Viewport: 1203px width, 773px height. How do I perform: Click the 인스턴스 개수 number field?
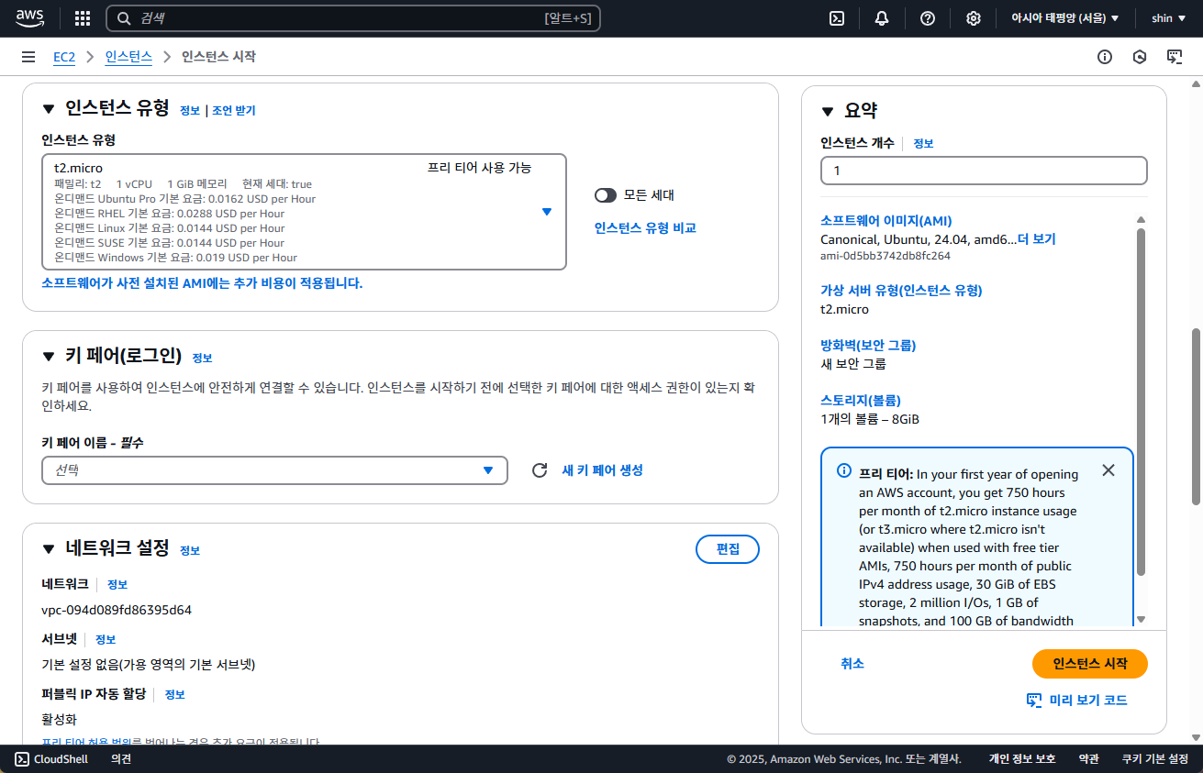pyautogui.click(x=984, y=171)
